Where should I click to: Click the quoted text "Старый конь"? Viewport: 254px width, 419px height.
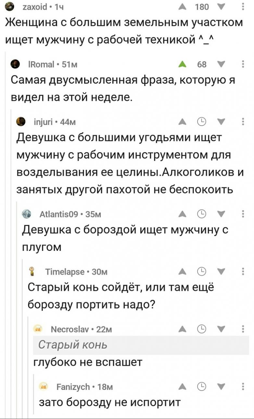(73, 345)
